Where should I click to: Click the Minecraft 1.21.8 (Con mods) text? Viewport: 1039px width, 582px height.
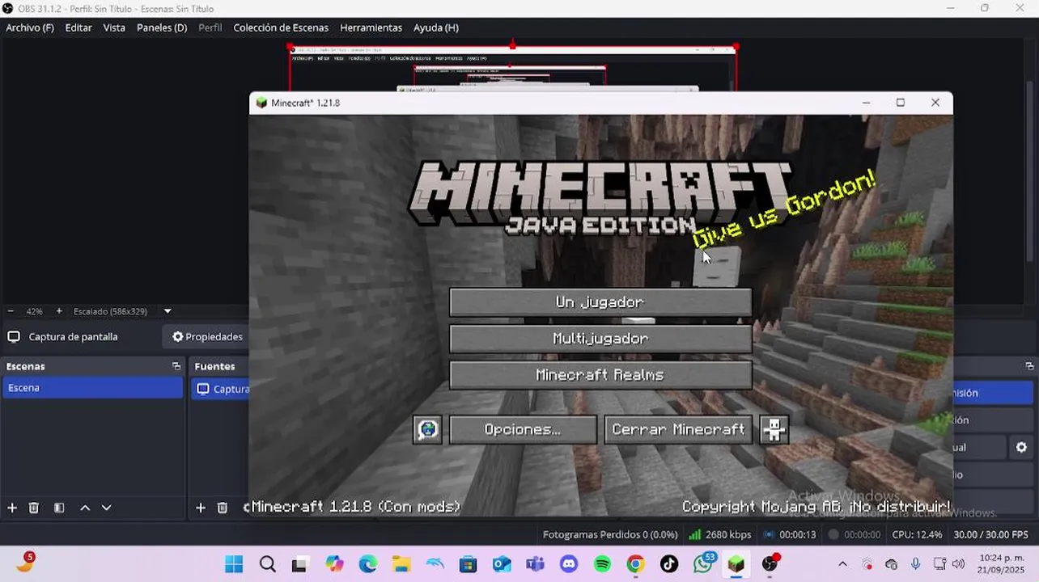(x=355, y=507)
